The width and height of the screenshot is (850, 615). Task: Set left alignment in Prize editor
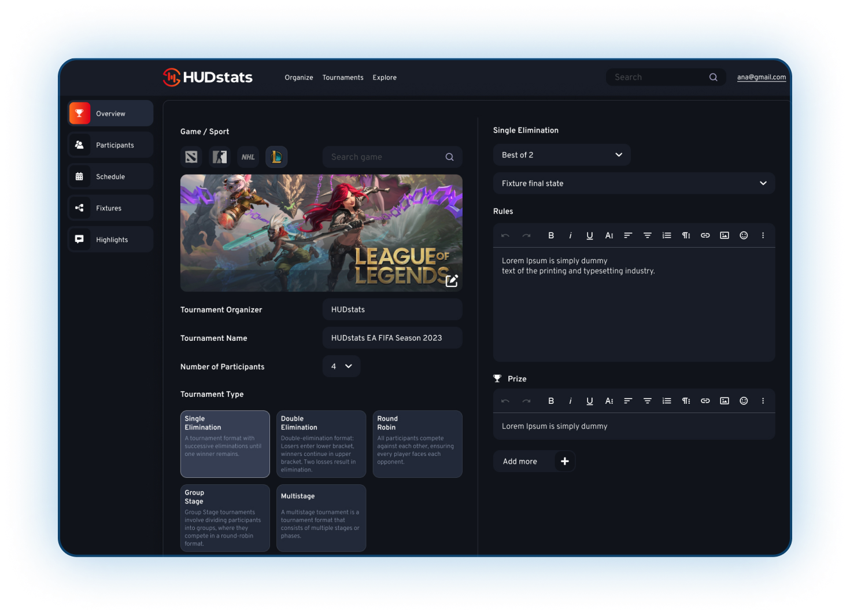[628, 401]
